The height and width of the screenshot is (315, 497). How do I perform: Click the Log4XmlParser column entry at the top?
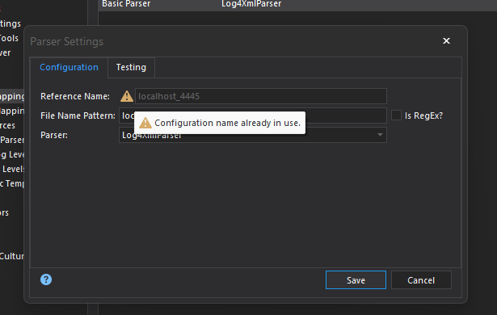(251, 4)
